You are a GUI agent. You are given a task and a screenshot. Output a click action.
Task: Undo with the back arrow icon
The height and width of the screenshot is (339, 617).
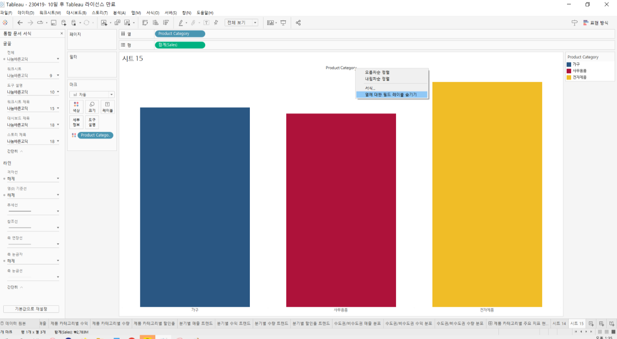[20, 23]
